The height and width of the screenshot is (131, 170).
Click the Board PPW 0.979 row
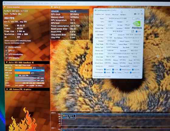click(x=70, y=32)
